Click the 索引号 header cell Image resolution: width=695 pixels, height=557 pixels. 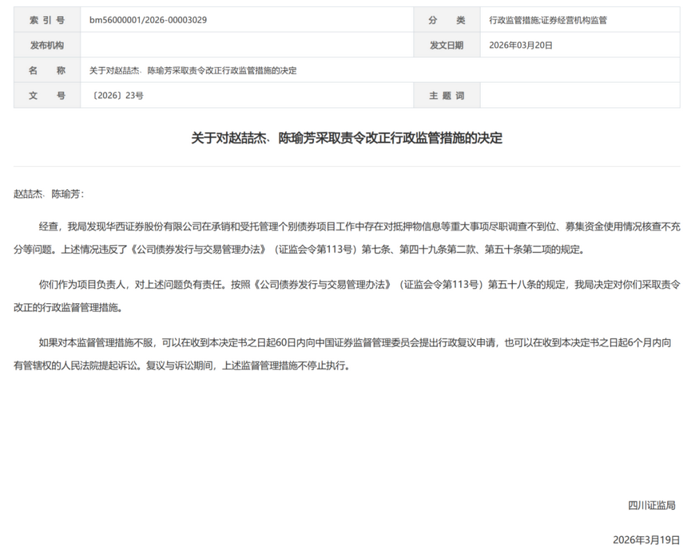click(47, 19)
